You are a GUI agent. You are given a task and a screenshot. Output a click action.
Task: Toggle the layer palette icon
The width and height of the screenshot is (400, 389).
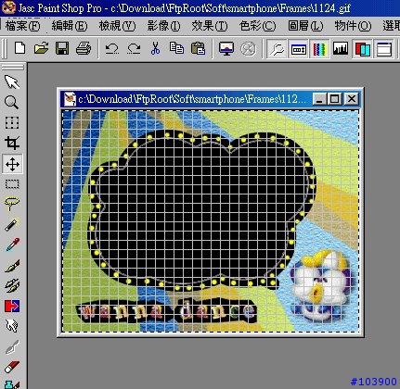[x=363, y=49]
